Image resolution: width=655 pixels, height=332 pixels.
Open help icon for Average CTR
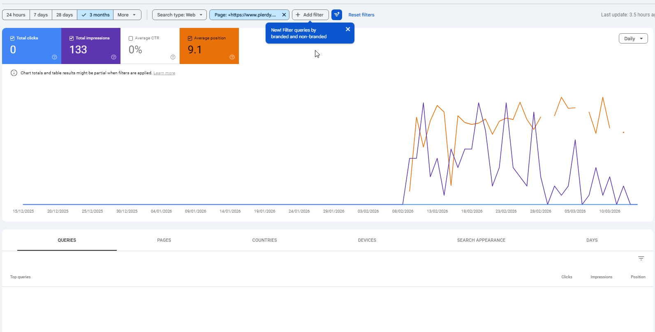173,57
